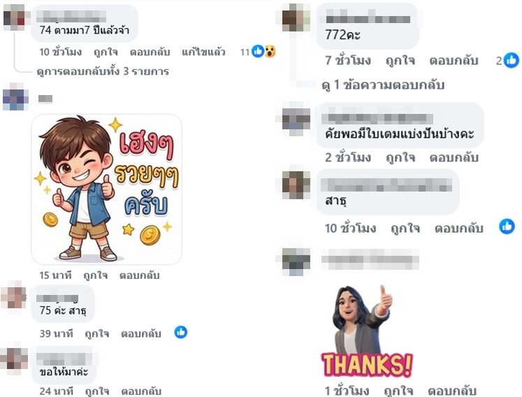Open the '39 นาที' timestamp link
Viewport: 522px width, 397px height.
(57, 333)
